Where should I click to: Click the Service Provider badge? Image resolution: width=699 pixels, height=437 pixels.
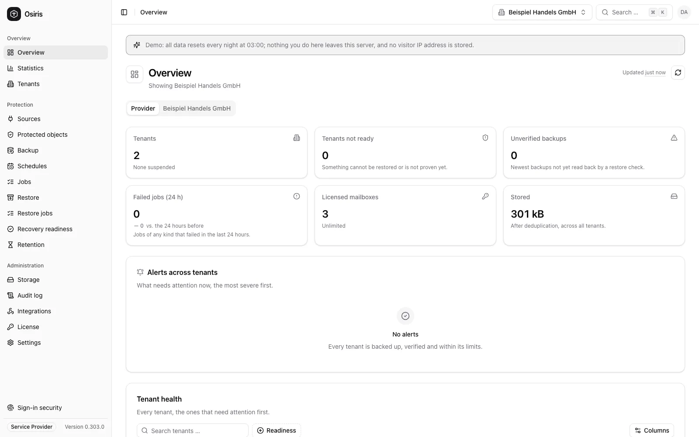point(31,427)
